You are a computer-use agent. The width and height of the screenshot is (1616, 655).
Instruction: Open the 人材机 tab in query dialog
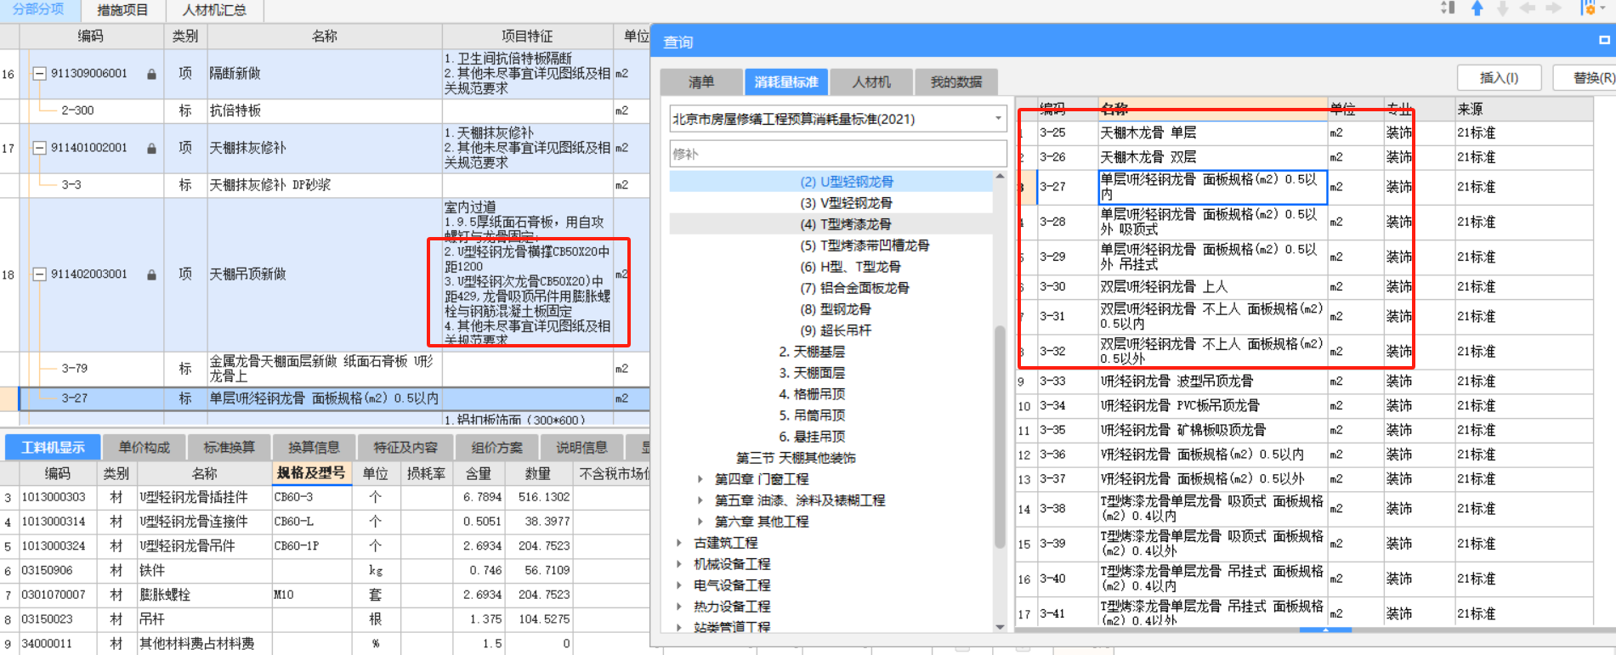[x=871, y=82]
